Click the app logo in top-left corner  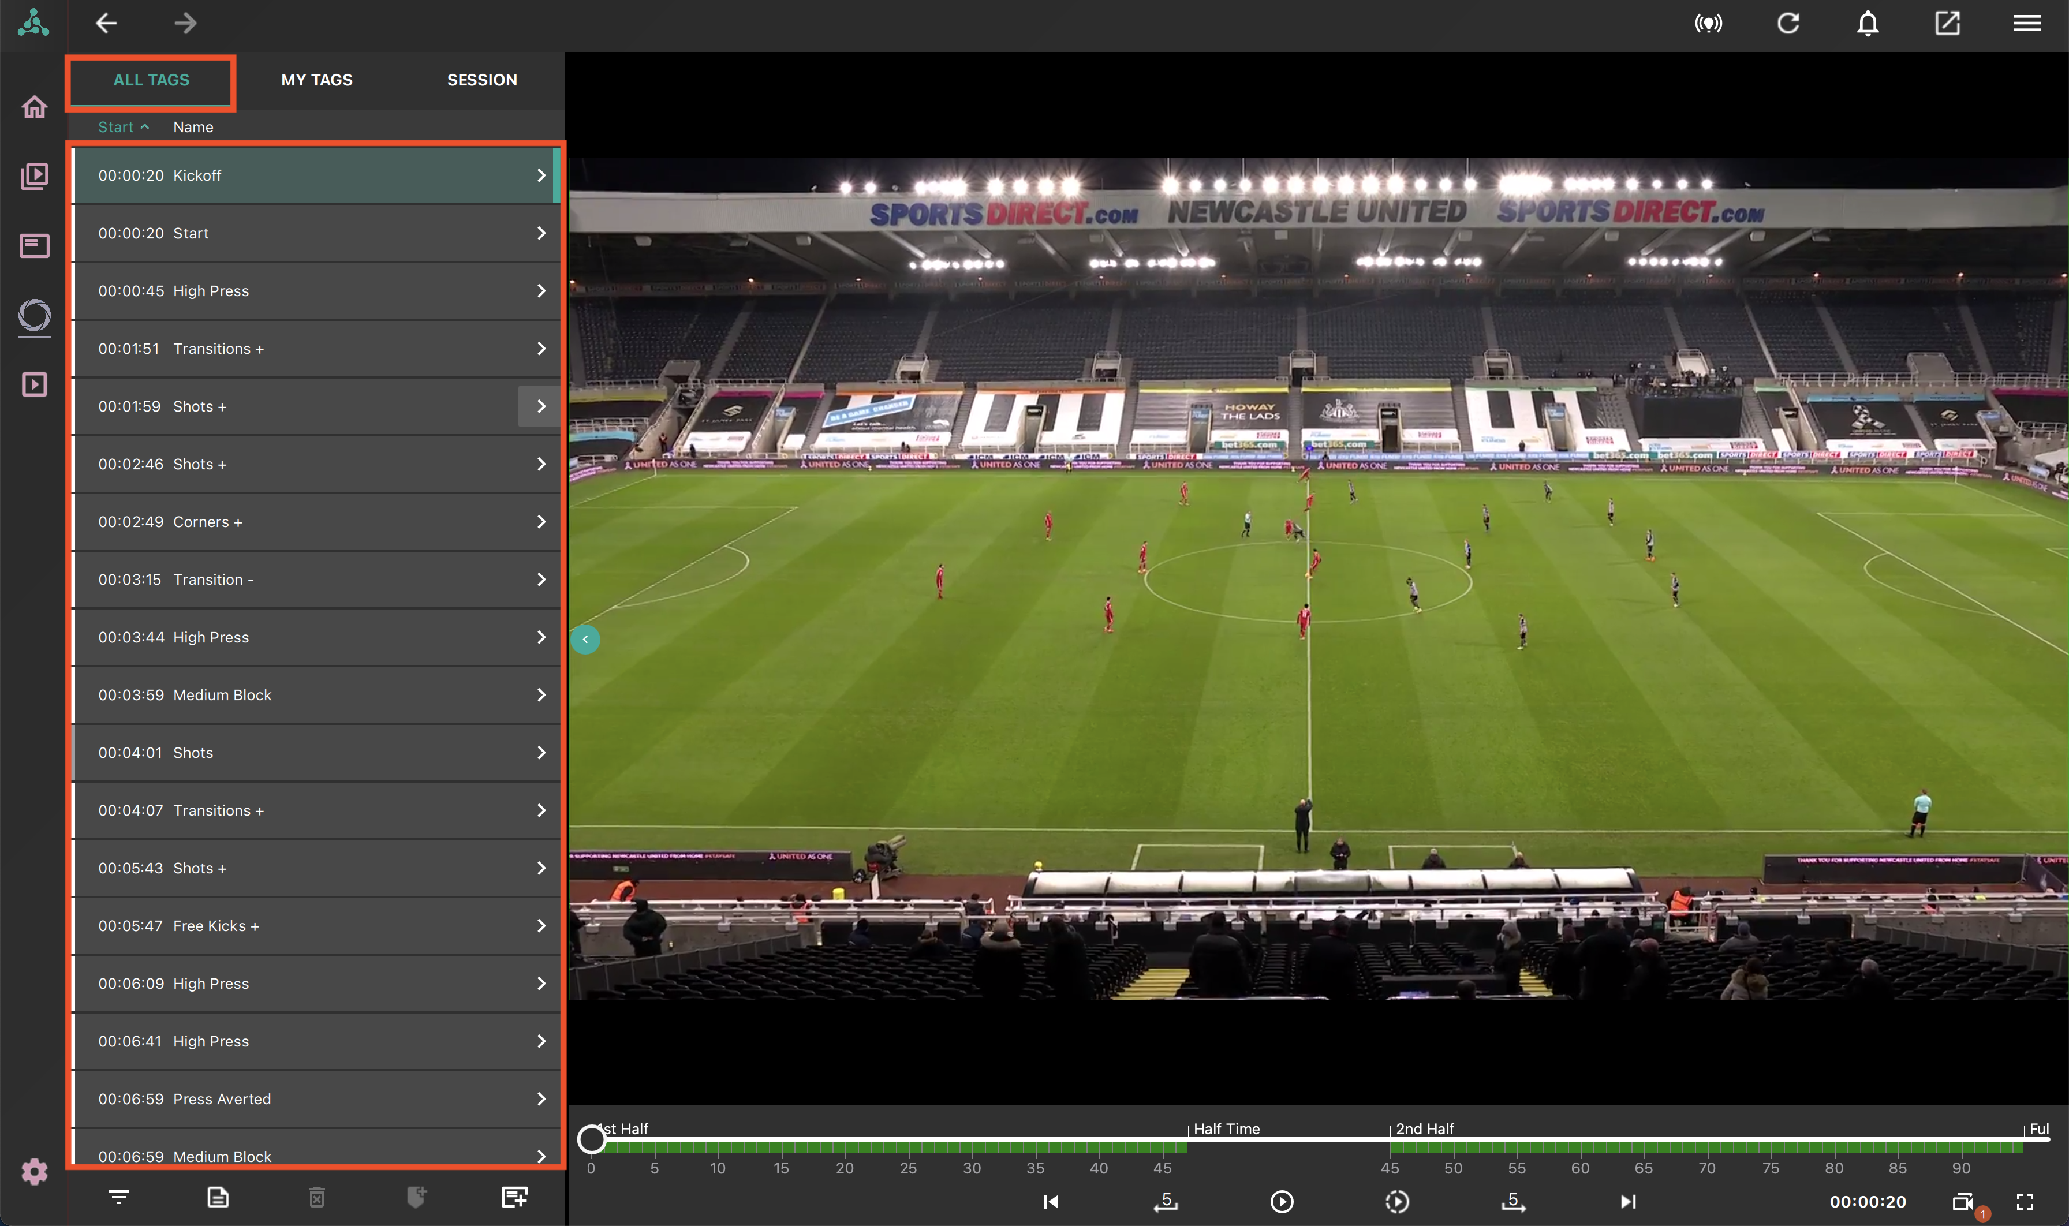tap(33, 23)
